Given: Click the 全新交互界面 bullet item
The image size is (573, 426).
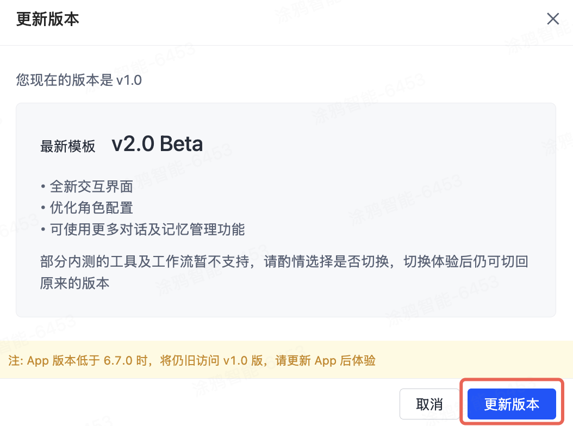Looking at the screenshot, I should click(x=91, y=187).
